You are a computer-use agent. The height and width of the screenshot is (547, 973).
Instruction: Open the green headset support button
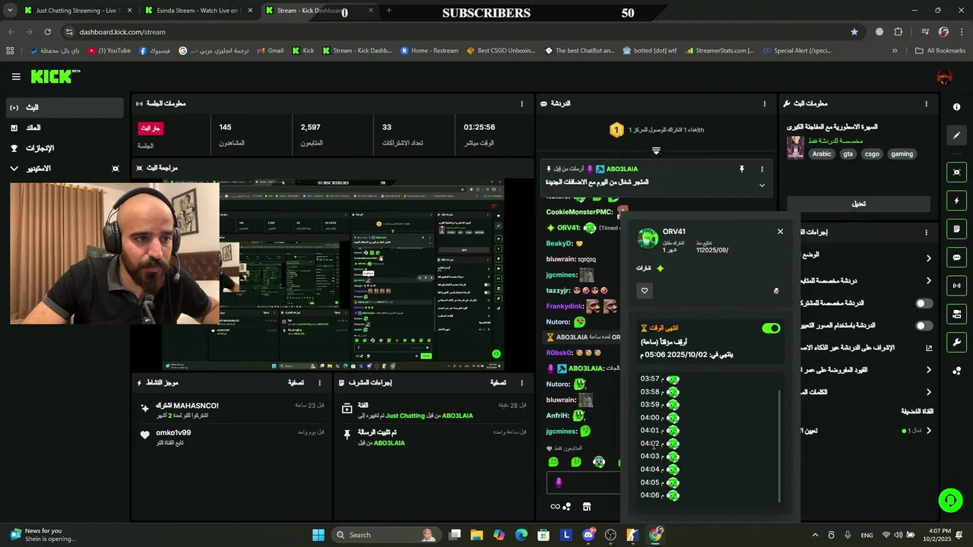(950, 500)
